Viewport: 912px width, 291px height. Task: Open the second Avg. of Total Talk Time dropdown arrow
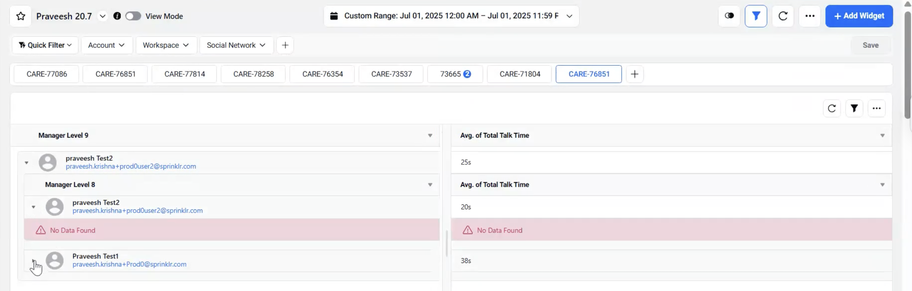[882, 185]
